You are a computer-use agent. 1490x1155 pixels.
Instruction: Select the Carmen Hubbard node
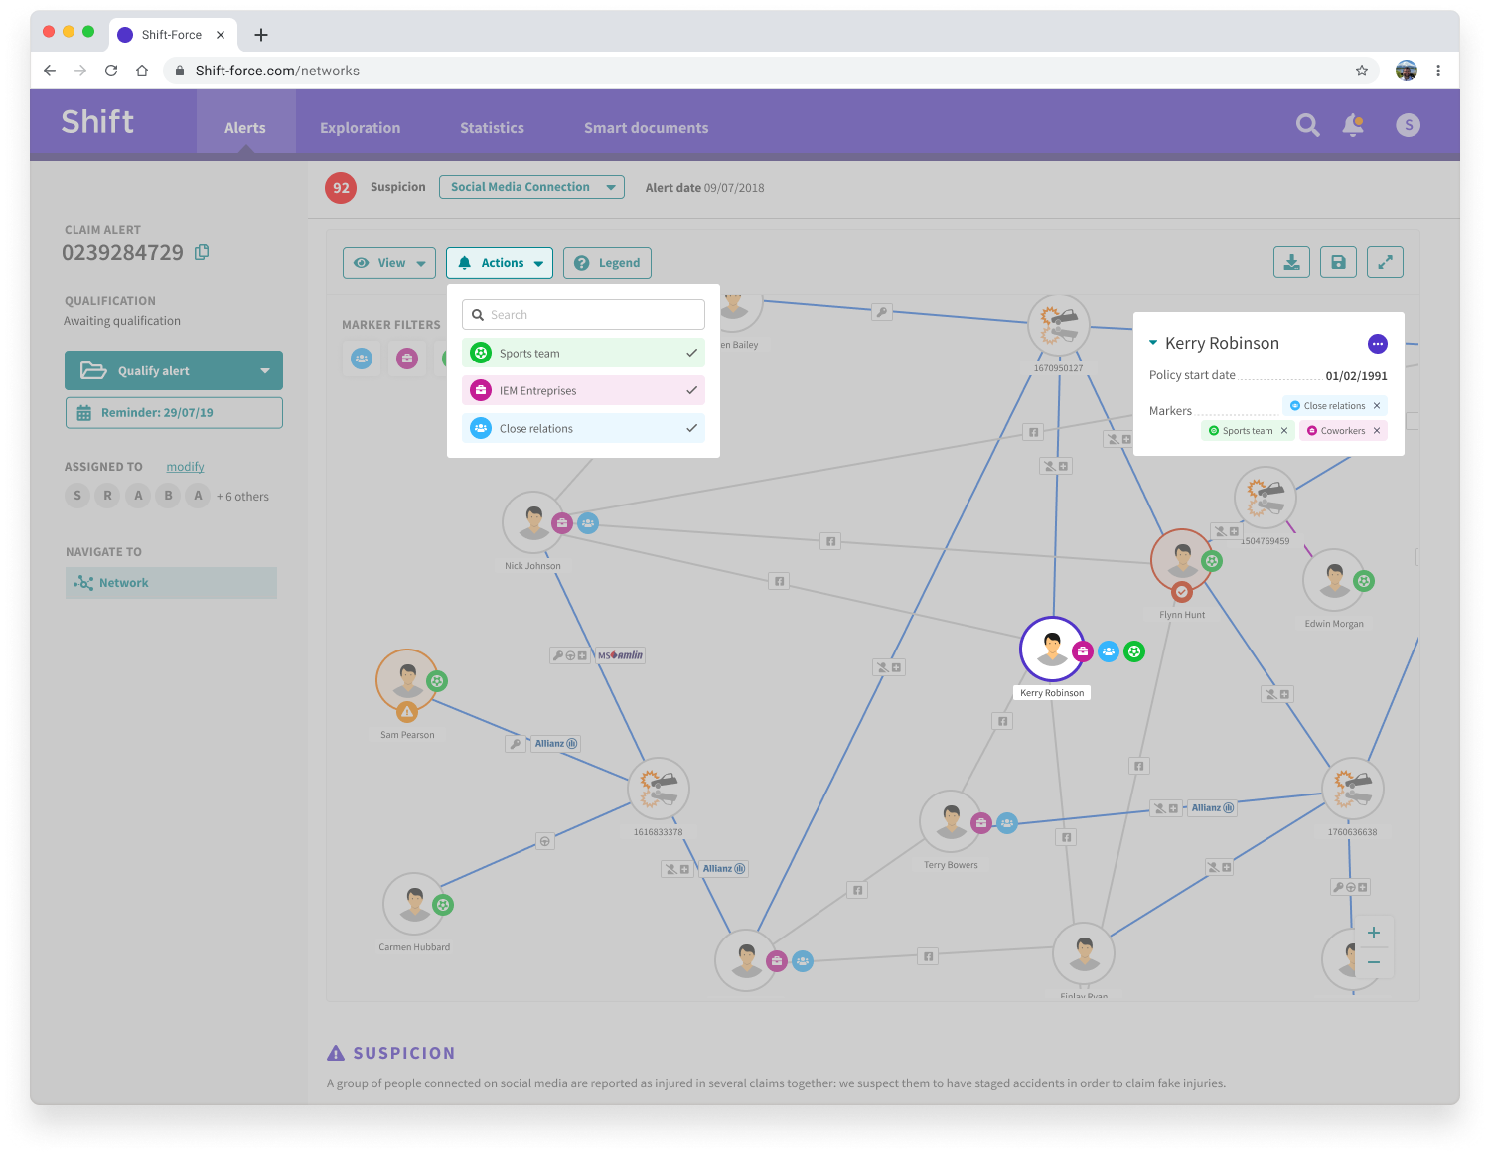[413, 904]
